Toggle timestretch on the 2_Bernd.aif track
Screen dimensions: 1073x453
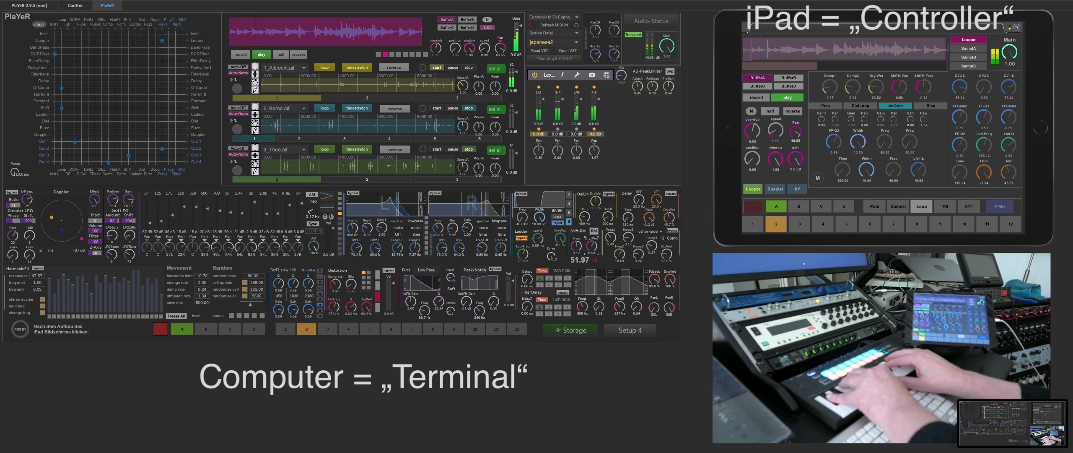tap(357, 108)
